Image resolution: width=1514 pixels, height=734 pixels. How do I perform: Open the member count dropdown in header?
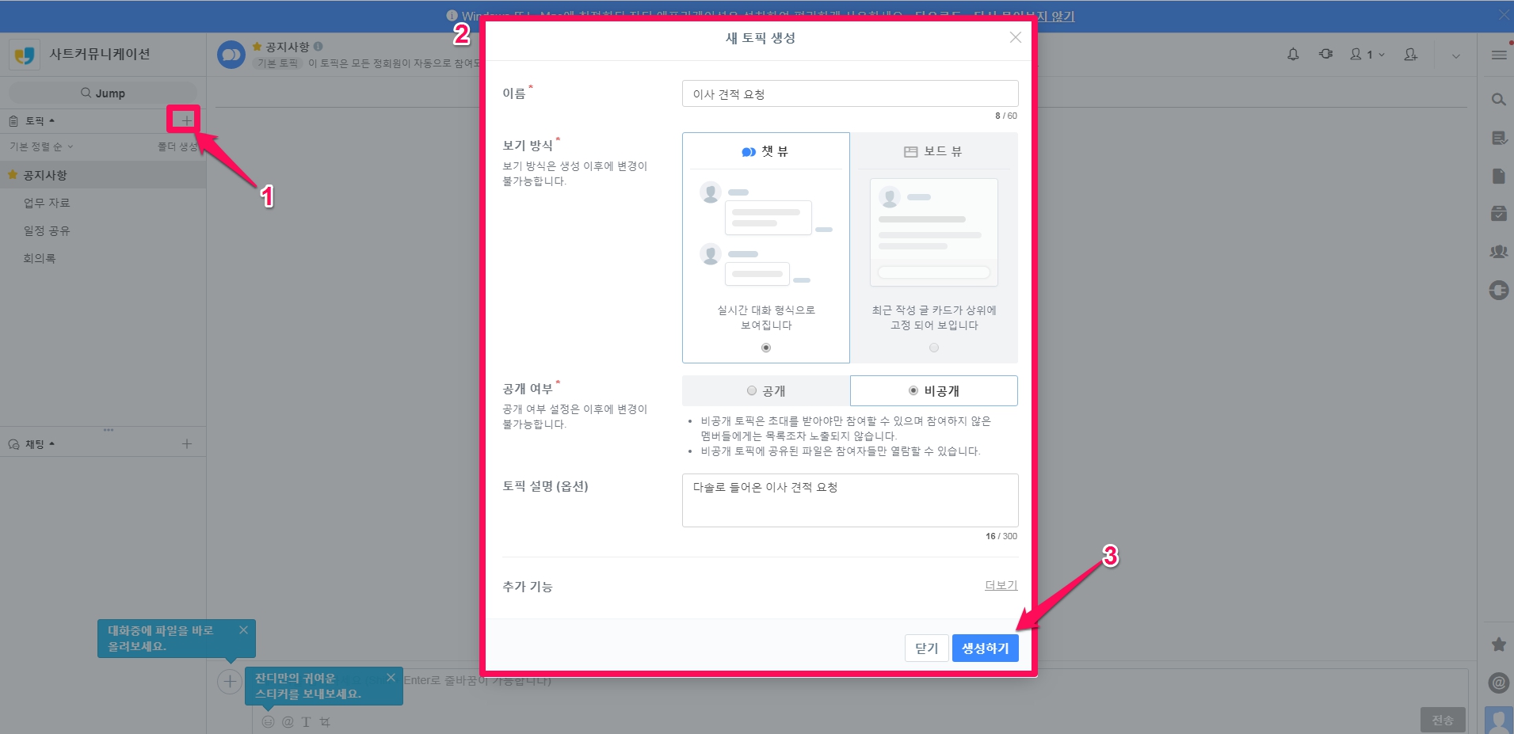click(x=1367, y=55)
